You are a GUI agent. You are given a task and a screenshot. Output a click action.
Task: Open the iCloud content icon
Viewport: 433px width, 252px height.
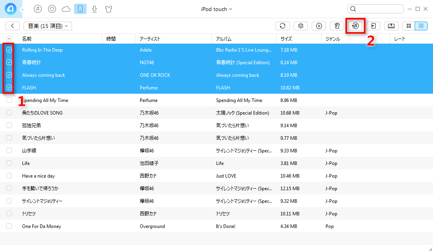(66, 9)
